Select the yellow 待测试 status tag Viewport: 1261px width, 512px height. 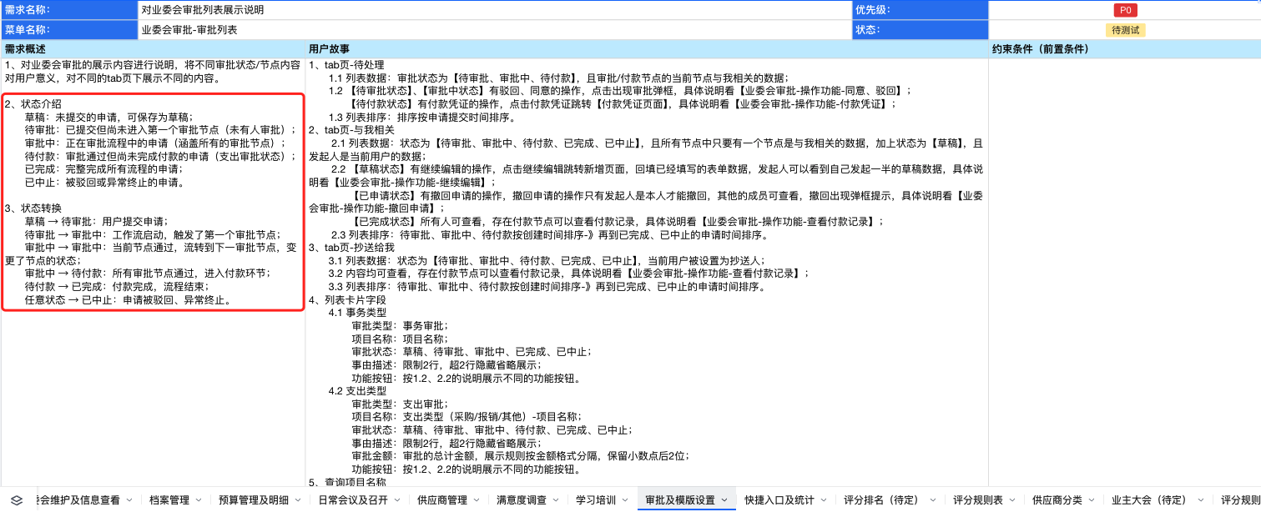[x=1125, y=29]
